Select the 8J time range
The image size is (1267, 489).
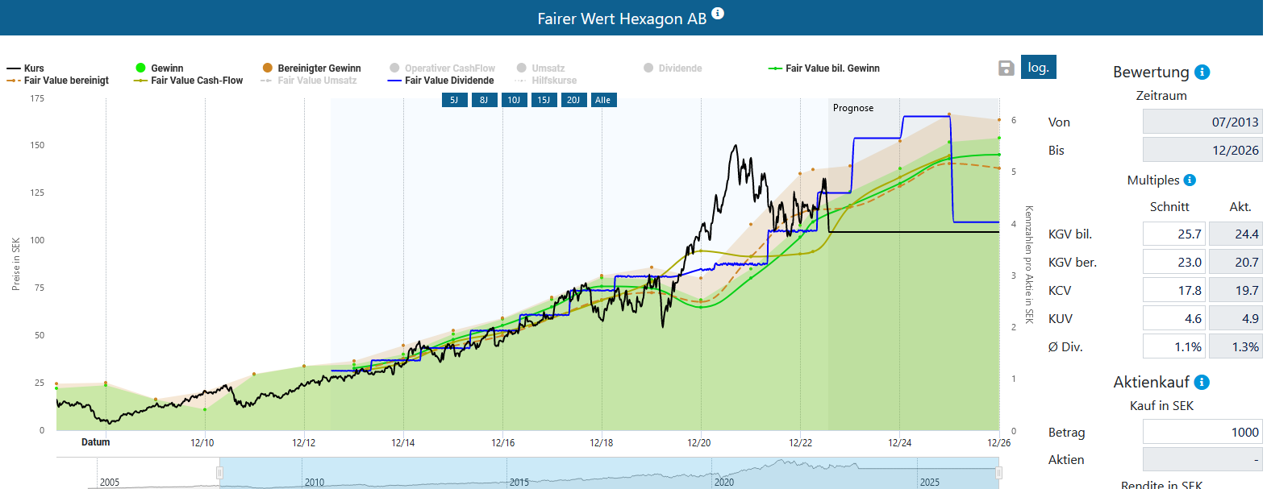484,100
